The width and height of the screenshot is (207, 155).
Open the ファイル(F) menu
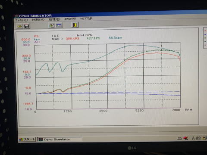(22, 20)
